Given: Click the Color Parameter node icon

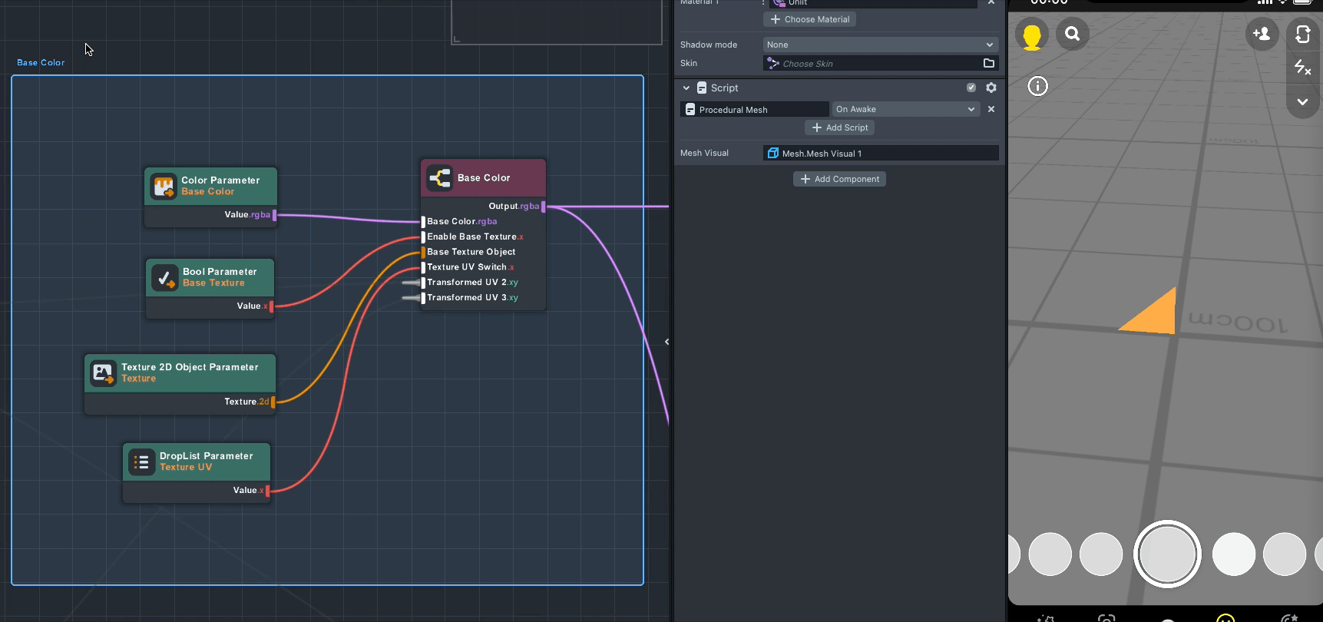Looking at the screenshot, I should click(163, 187).
